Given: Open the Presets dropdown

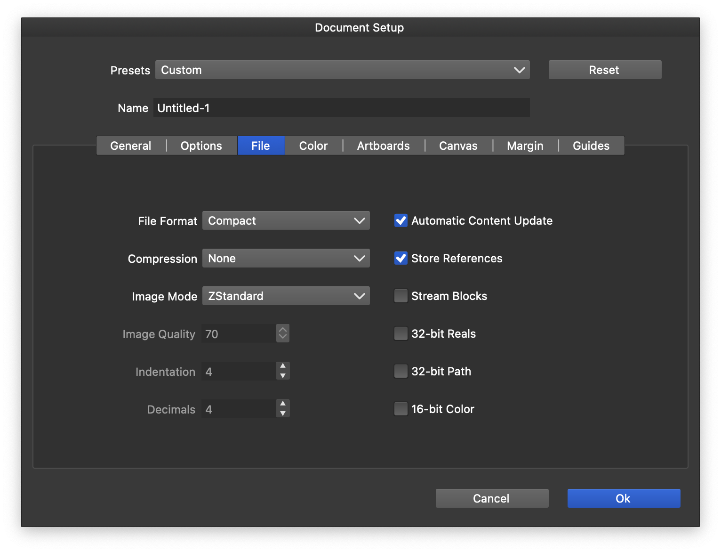Looking at the screenshot, I should 342,70.
